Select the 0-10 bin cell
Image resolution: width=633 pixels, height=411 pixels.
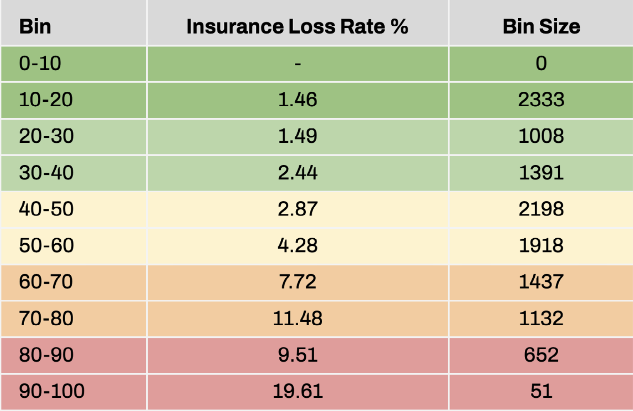pos(40,64)
